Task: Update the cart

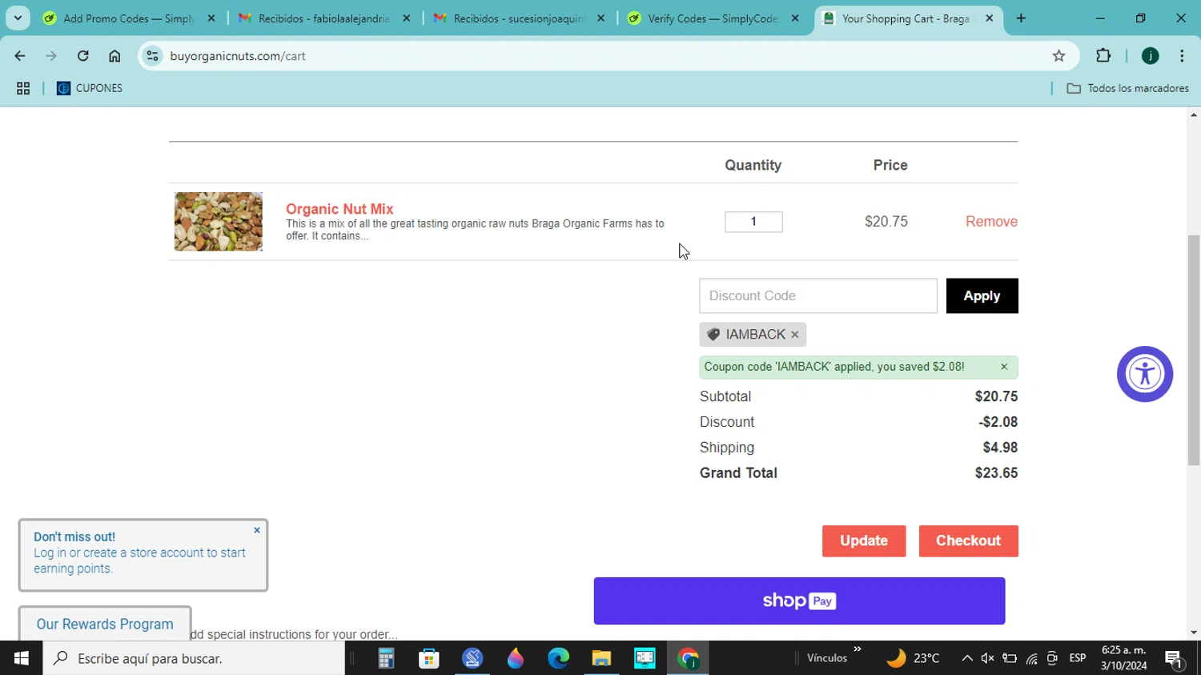Action: click(x=864, y=541)
